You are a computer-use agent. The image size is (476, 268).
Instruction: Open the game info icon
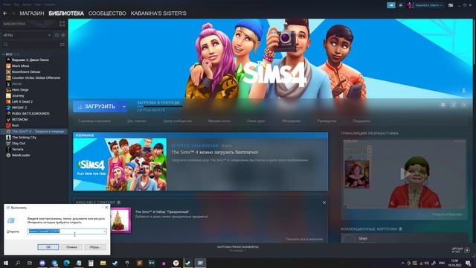pyautogui.click(x=453, y=105)
